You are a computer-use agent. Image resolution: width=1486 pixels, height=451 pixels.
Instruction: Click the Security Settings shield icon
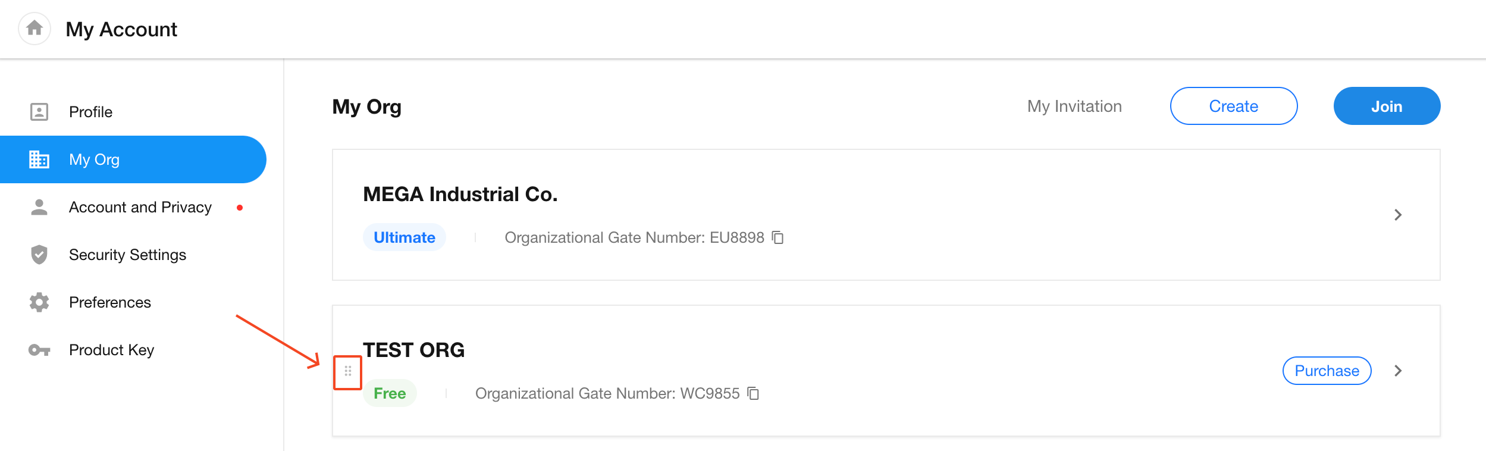[x=39, y=255]
